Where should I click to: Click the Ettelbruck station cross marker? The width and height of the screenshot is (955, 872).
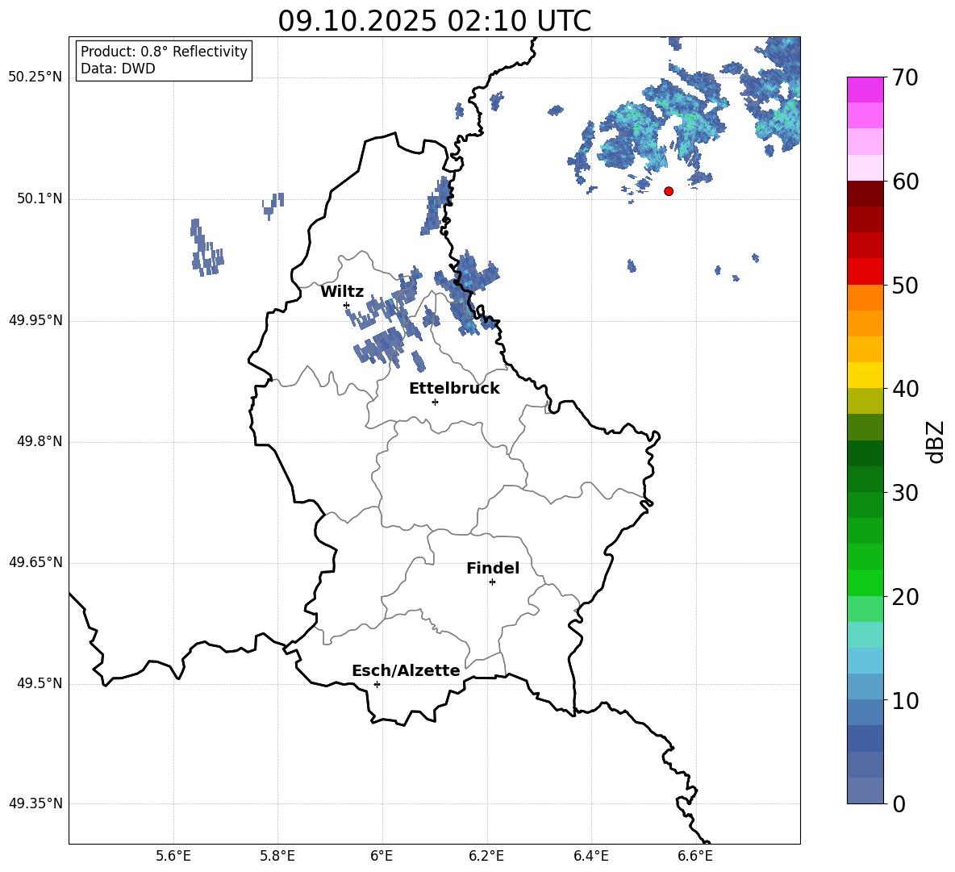[x=435, y=402]
